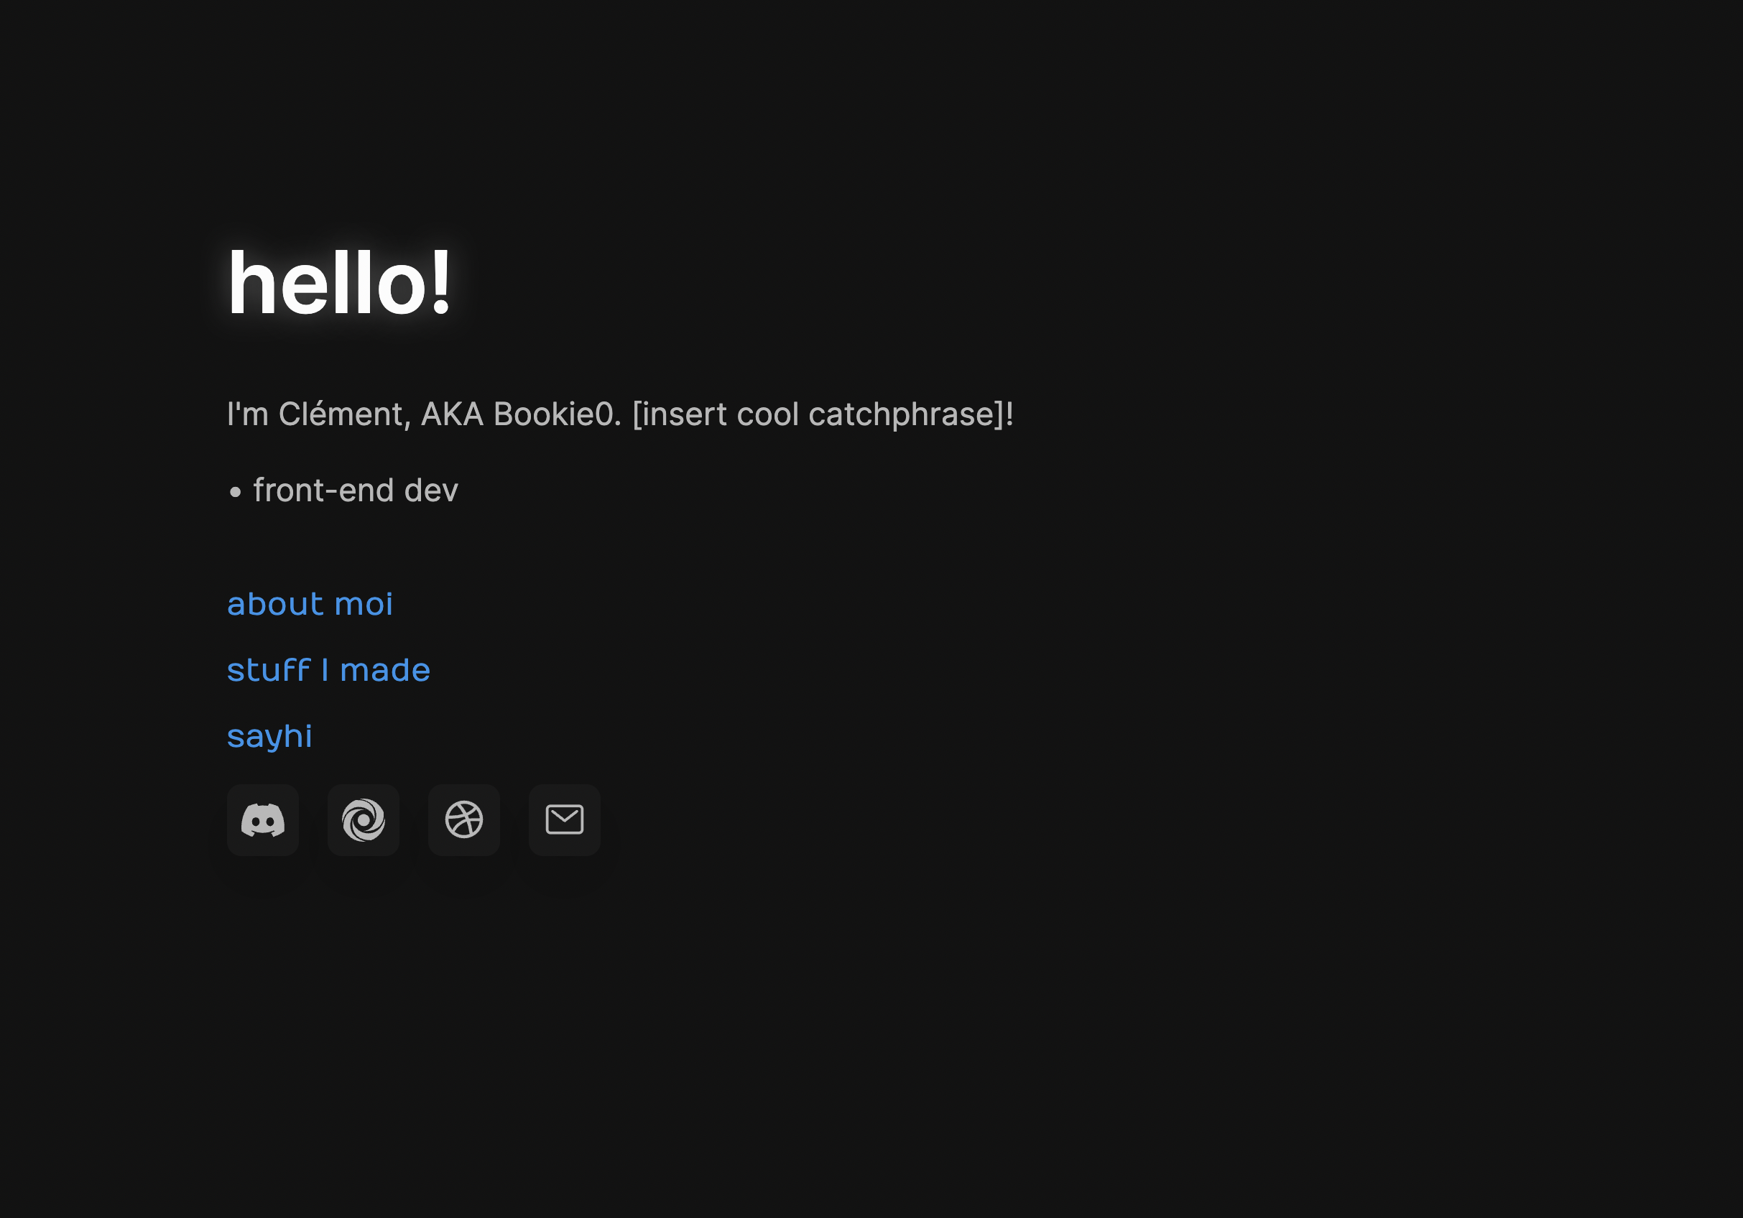Screen dimensions: 1743x1218
Task: Click the 'front-end dev' bullet text
Action: coord(355,491)
